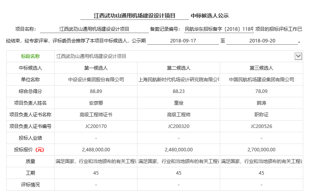Select the 备案记录编号 field
This screenshot has height=191, width=311.
(x=219, y=29)
